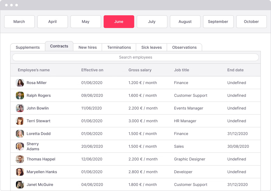Sort by the Gross salary column

pos(140,70)
